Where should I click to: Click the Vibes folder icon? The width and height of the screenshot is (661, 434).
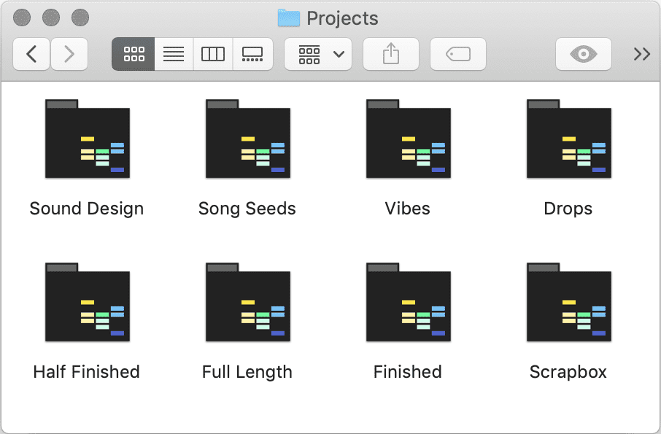[x=409, y=139]
